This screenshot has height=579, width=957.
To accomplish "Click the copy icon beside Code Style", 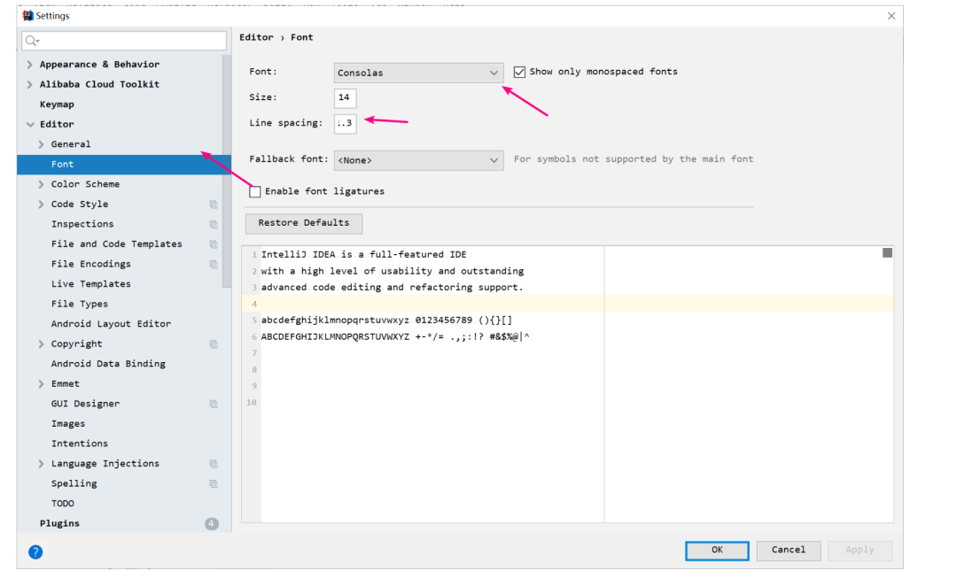I will point(213,205).
